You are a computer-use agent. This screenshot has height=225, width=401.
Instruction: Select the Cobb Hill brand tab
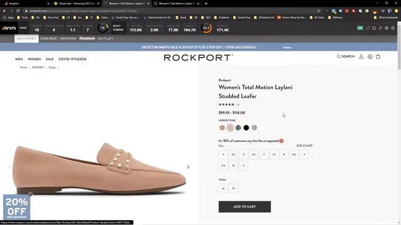pyautogui.click(x=48, y=38)
